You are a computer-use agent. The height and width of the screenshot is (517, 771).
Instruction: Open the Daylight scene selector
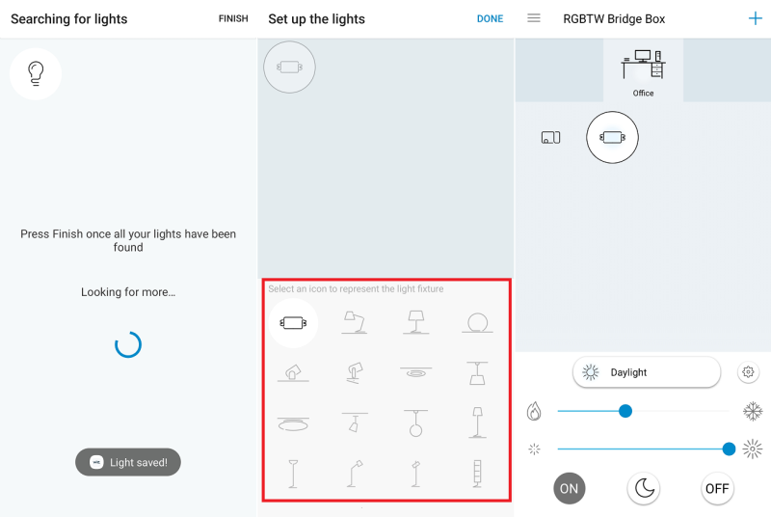pos(647,372)
